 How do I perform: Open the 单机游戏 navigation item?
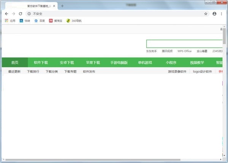click(x=145, y=63)
